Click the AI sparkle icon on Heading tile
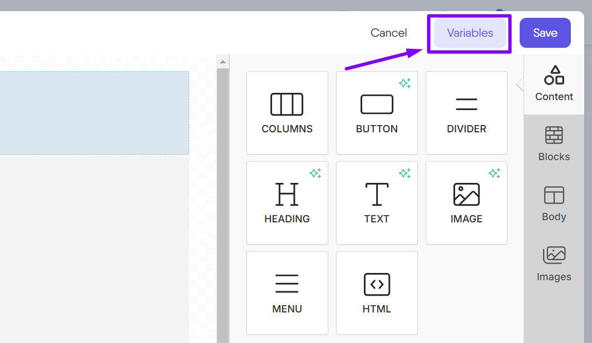This screenshot has height=343, width=592. [x=315, y=173]
